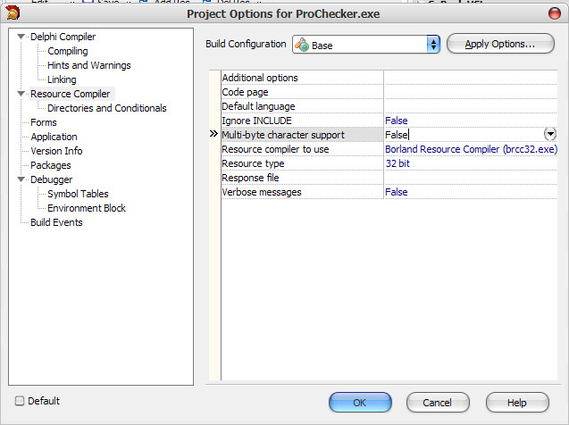This screenshot has height=425, width=569.
Task: Click the Verbose messages False value
Action: [397, 192]
